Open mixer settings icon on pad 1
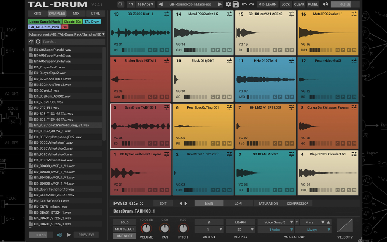 coord(167,154)
